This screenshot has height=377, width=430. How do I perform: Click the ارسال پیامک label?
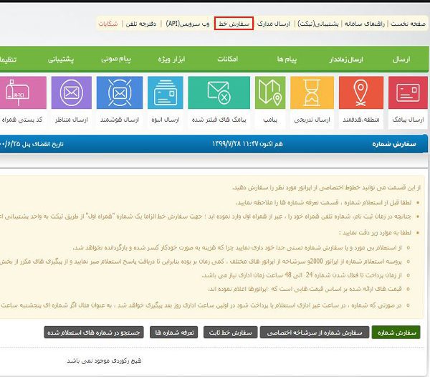tap(408, 120)
